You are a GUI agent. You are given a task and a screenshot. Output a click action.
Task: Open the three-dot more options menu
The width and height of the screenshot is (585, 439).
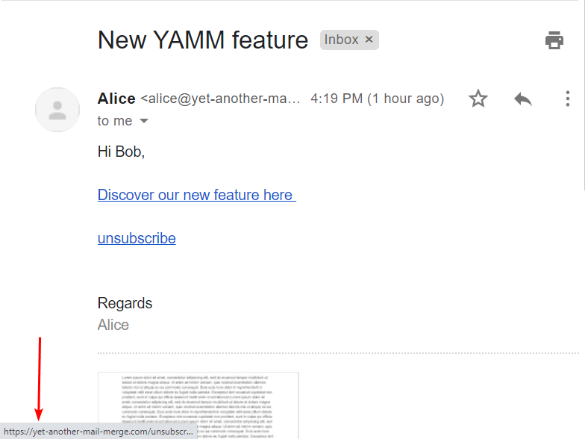pyautogui.click(x=568, y=99)
